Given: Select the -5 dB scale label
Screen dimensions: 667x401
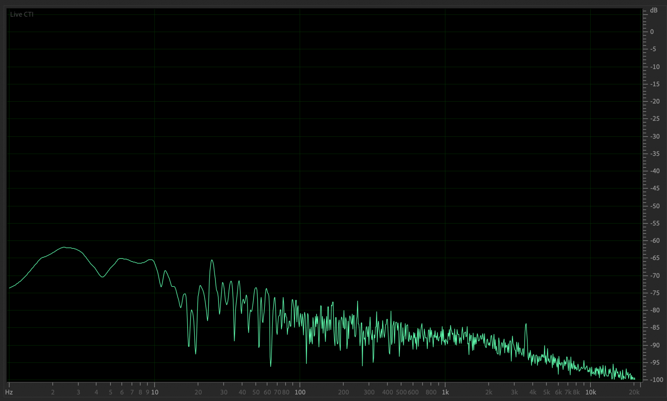Looking at the screenshot, I should coord(653,49).
